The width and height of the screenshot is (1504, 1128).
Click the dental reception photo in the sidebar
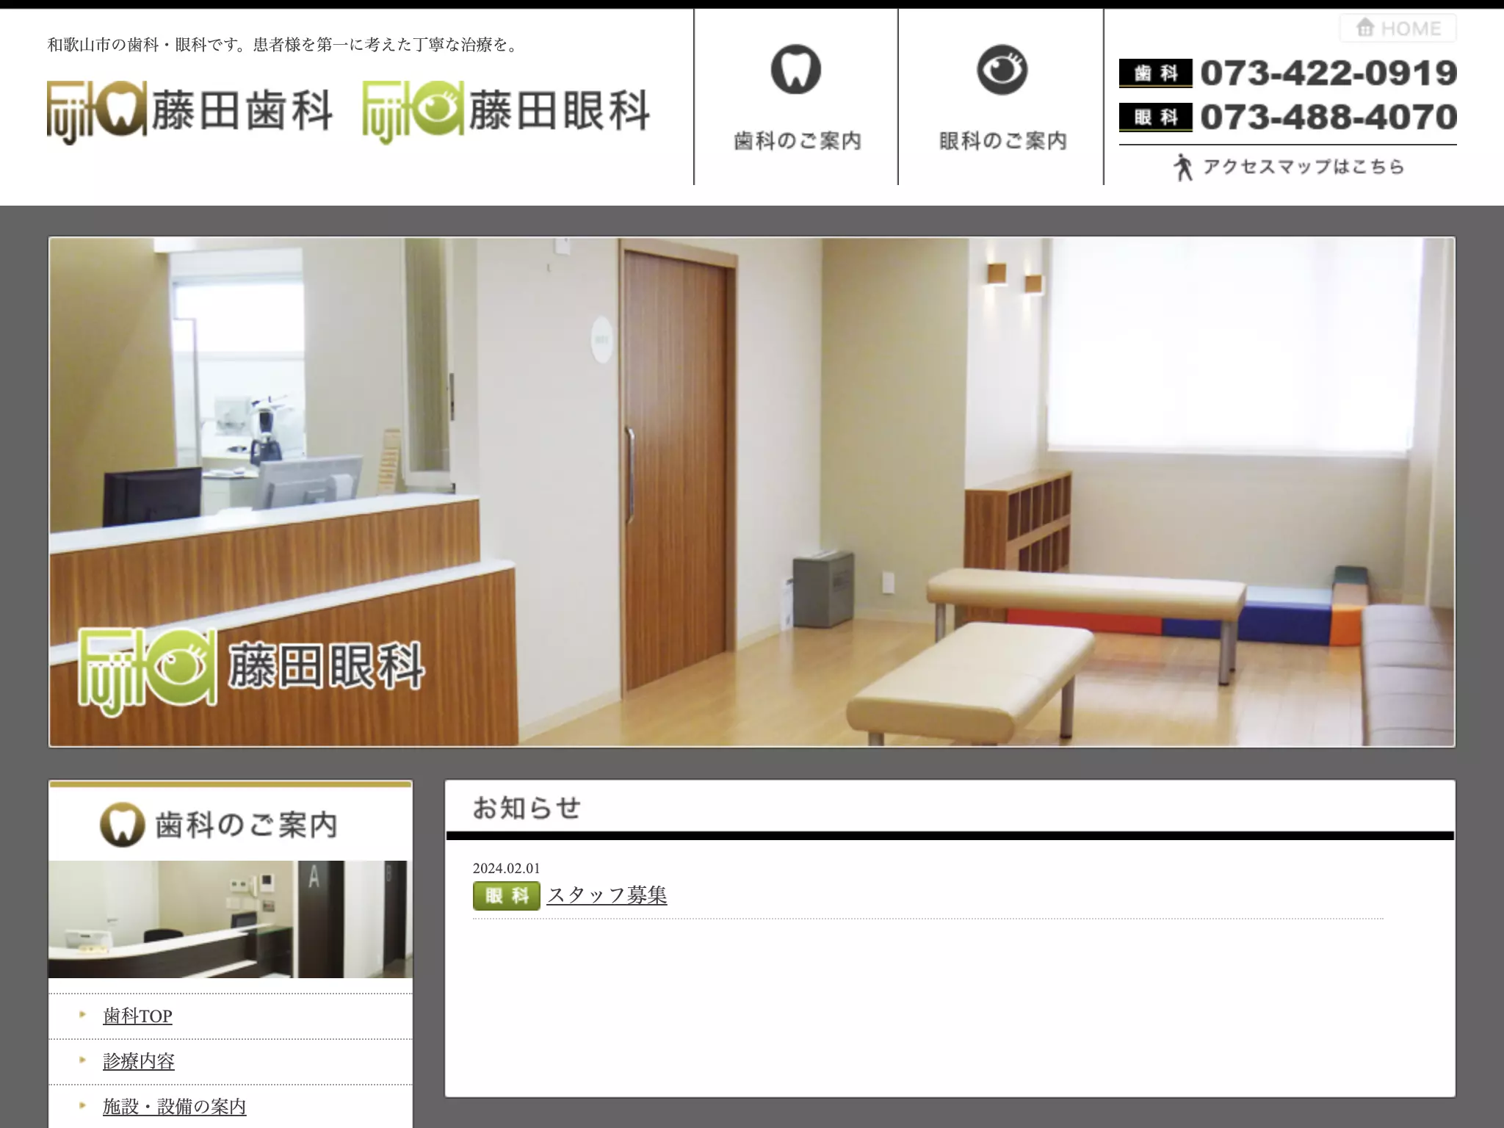[x=231, y=919]
